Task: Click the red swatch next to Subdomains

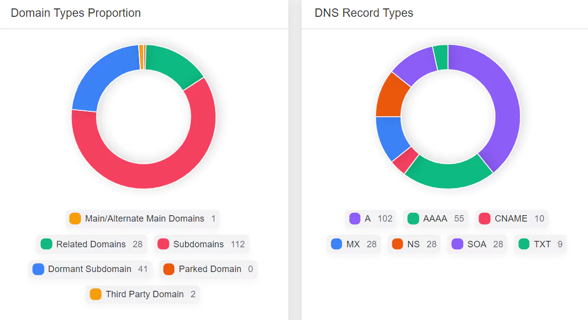Action: 163,244
